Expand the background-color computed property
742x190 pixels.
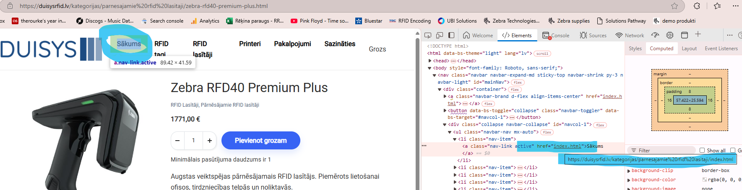(629, 180)
